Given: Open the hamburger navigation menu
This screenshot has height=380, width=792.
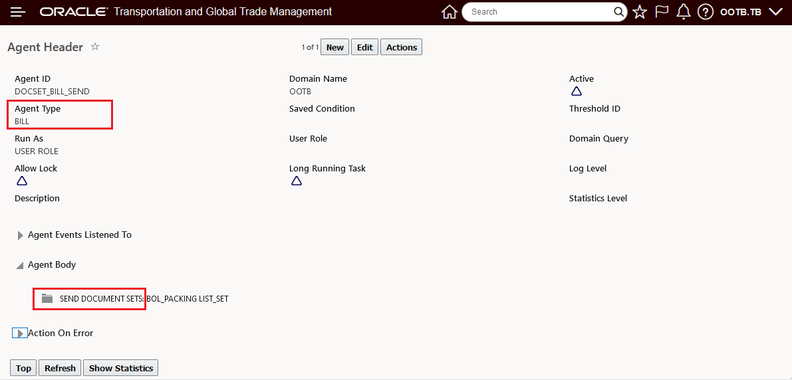Looking at the screenshot, I should 18,12.
